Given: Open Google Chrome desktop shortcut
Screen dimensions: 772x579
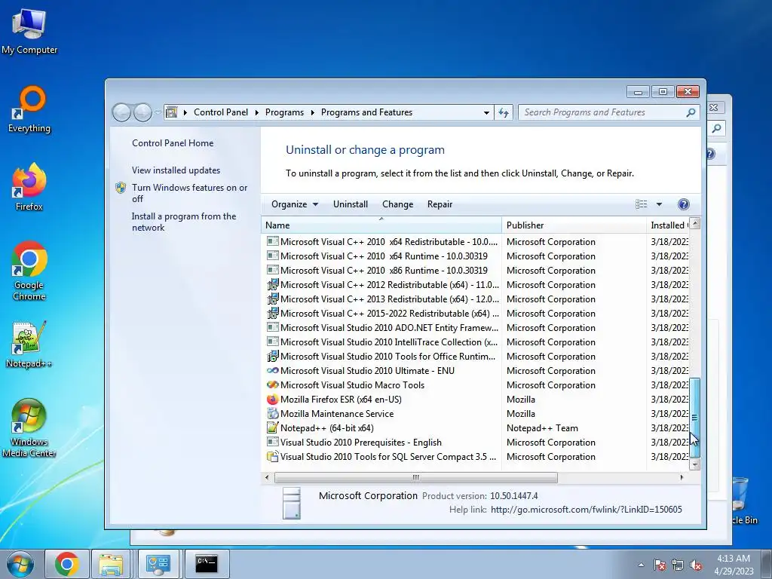Looking at the screenshot, I should click(29, 271).
